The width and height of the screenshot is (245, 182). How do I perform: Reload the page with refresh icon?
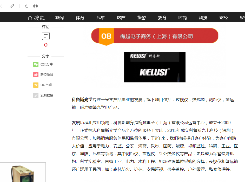[x=27, y=6]
